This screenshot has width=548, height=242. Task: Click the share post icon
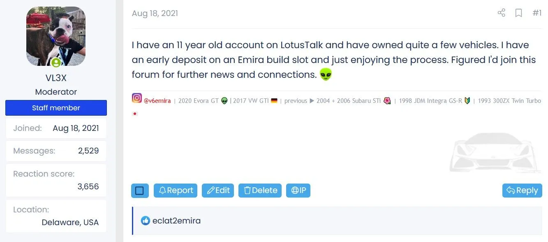501,13
